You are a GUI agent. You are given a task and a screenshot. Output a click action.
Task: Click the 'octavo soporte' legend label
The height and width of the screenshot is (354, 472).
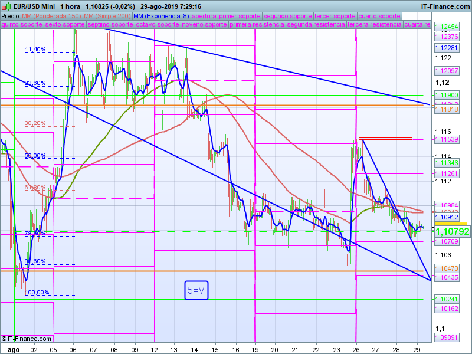pyautogui.click(x=157, y=25)
